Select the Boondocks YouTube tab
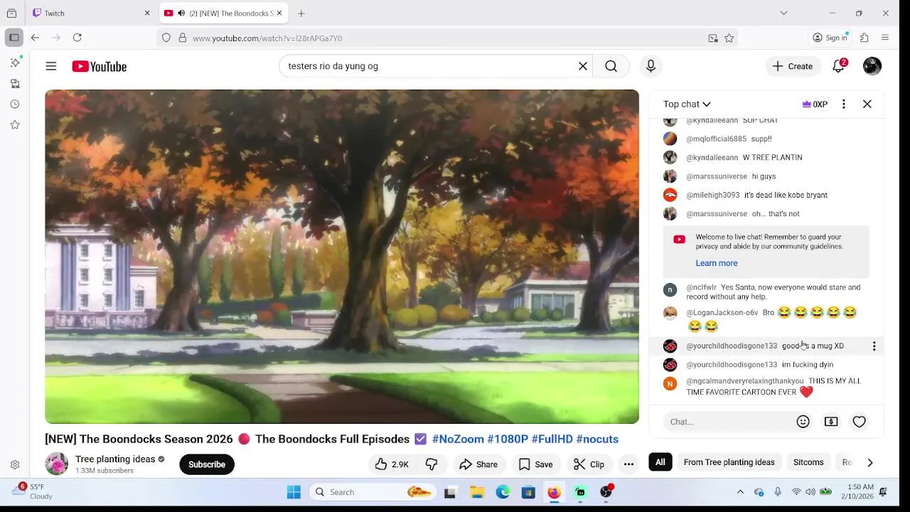 [223, 13]
